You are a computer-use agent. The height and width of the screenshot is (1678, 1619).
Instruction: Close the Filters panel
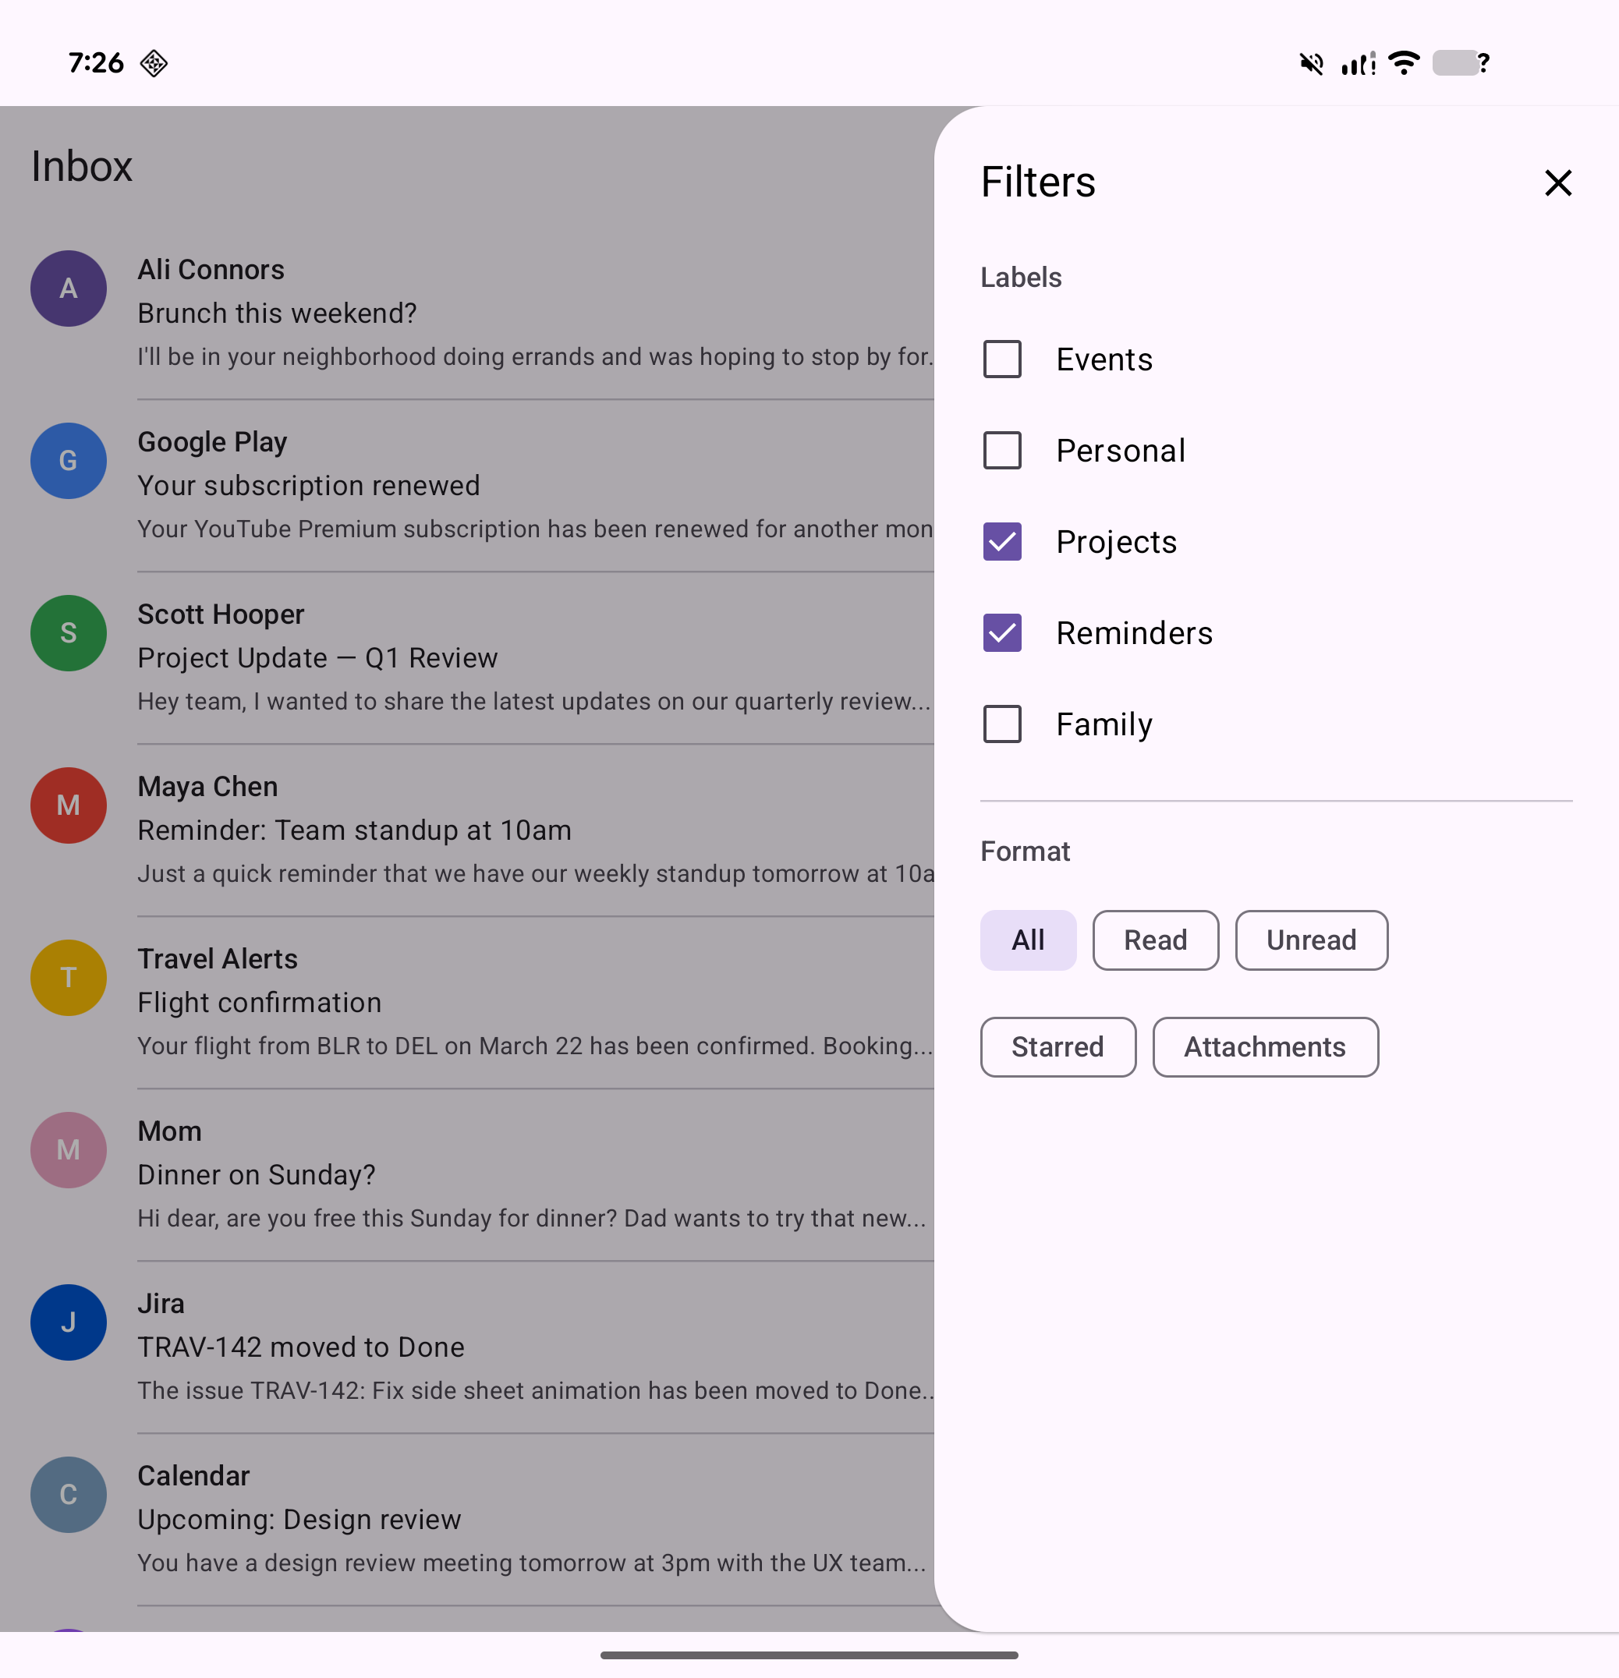[x=1557, y=183]
